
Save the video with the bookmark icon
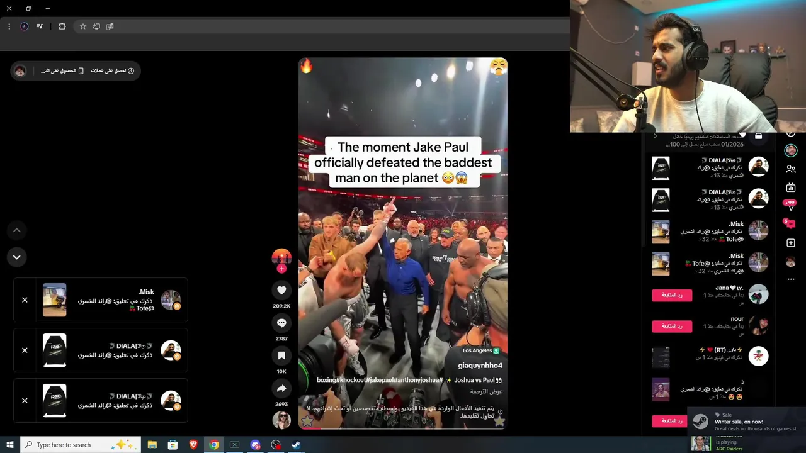[281, 355]
